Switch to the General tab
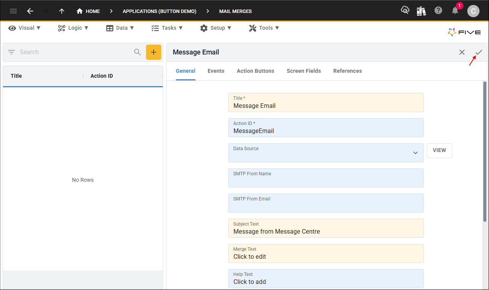Screen dimensions: 489x290 click(x=186, y=71)
